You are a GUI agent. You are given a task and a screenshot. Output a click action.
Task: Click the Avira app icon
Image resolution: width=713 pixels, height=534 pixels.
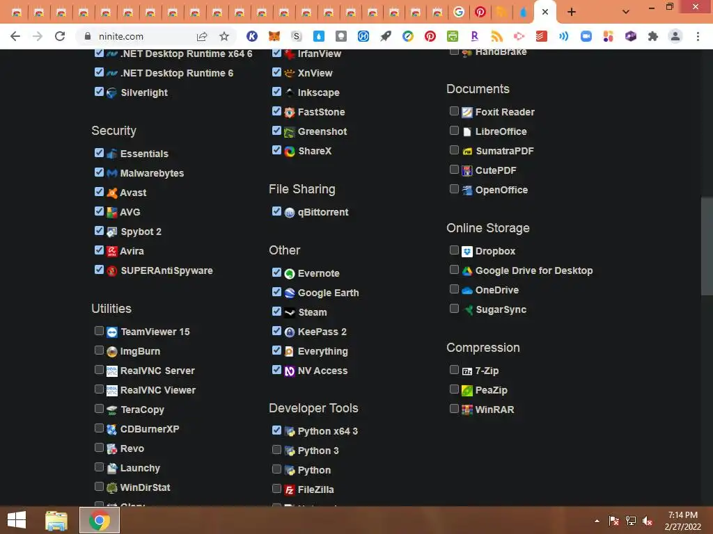click(112, 251)
